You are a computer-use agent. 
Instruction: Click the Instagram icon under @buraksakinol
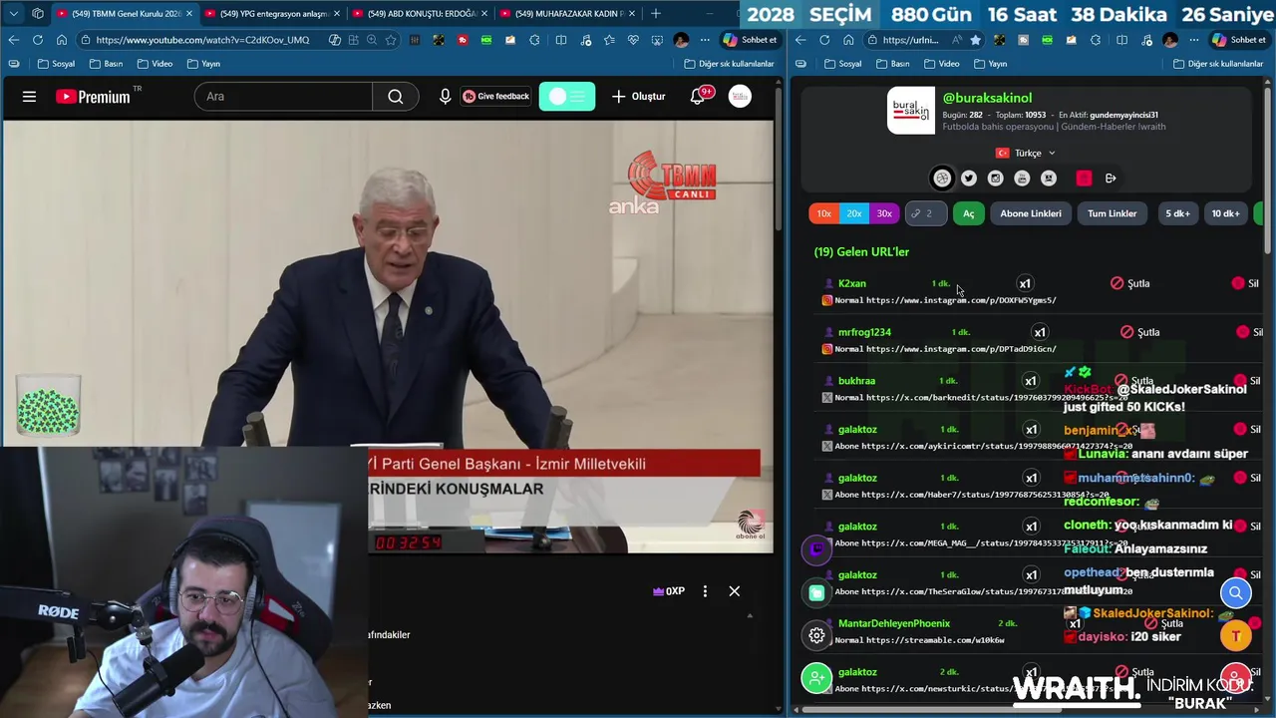point(995,179)
